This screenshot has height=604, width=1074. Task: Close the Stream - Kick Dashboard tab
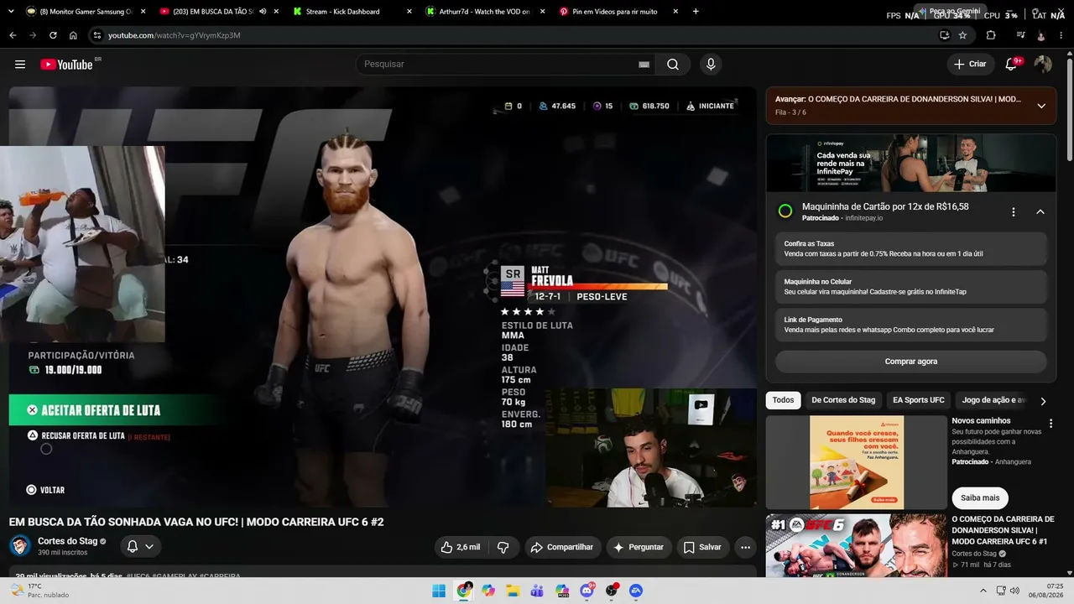(x=409, y=12)
